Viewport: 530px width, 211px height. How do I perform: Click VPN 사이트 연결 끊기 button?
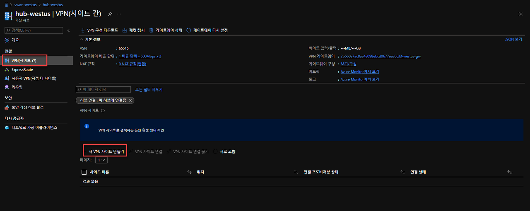pyautogui.click(x=188, y=152)
